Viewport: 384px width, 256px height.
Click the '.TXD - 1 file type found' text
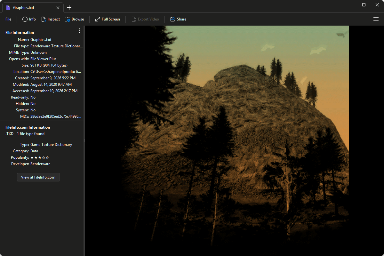point(25,134)
